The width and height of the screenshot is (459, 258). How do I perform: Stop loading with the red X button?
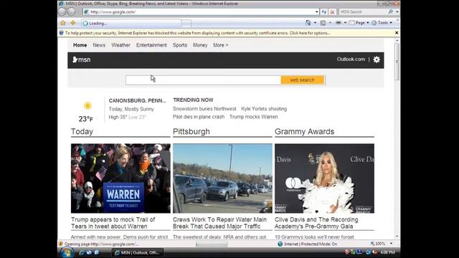point(332,12)
